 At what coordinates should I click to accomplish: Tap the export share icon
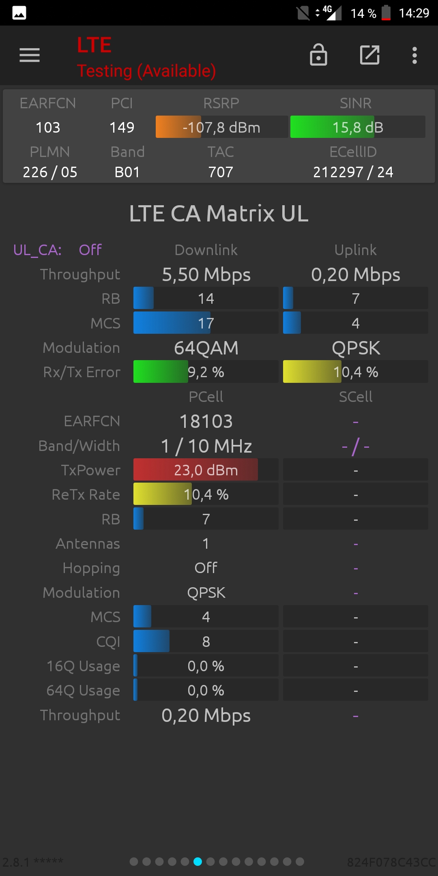[x=370, y=55]
